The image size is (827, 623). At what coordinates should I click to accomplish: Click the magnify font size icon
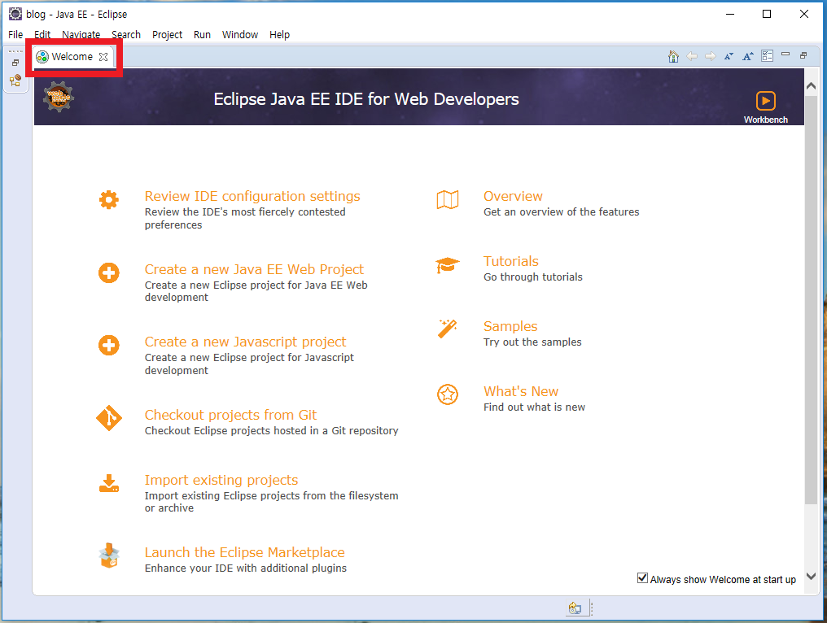point(748,56)
